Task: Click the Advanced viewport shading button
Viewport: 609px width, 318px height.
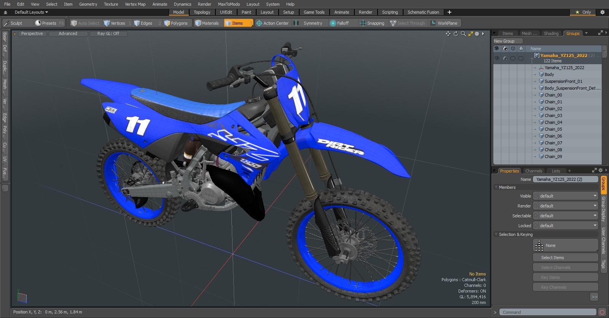Action: [68, 33]
